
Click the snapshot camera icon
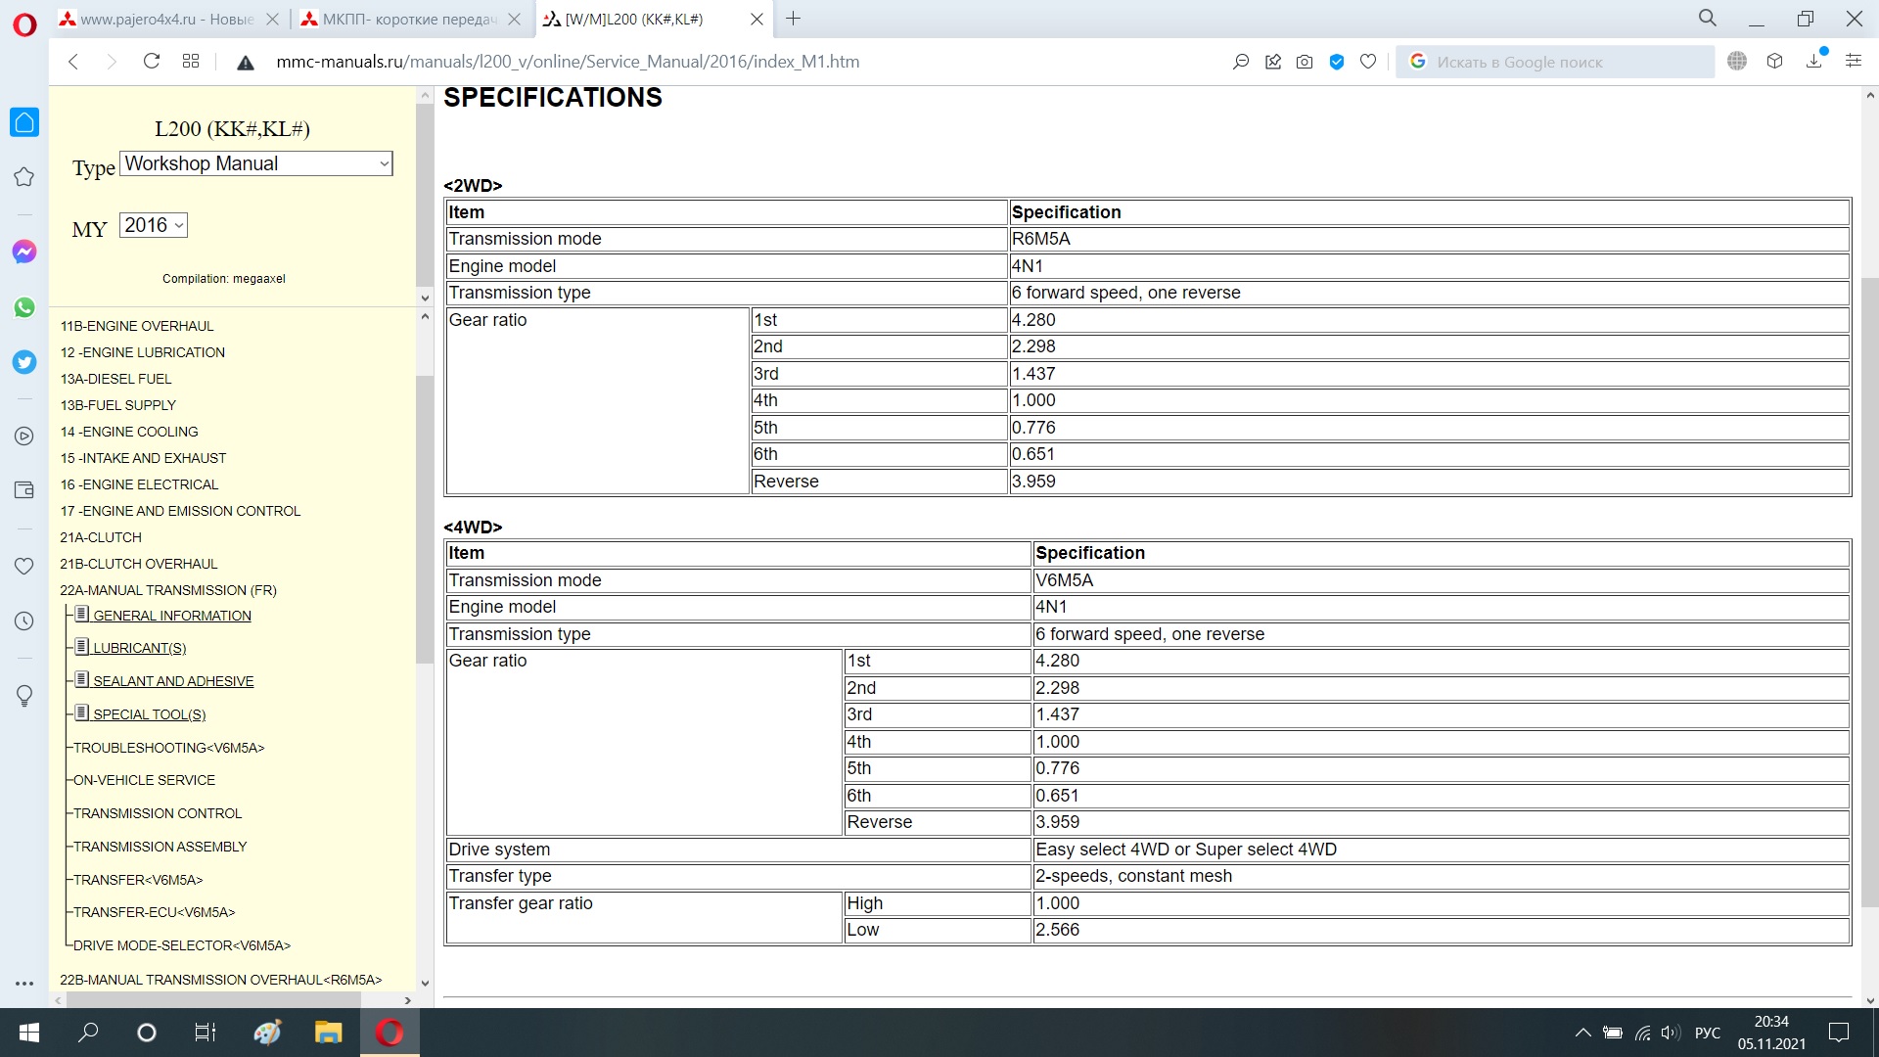coord(1305,62)
